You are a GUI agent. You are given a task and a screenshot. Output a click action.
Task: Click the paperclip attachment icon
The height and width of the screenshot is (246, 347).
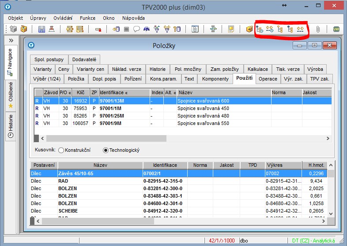(x=317, y=29)
